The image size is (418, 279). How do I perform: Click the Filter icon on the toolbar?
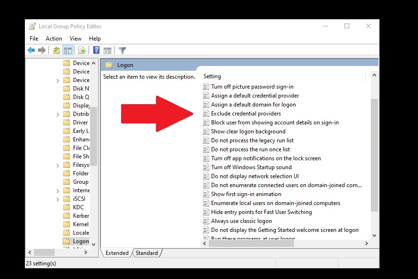122,50
